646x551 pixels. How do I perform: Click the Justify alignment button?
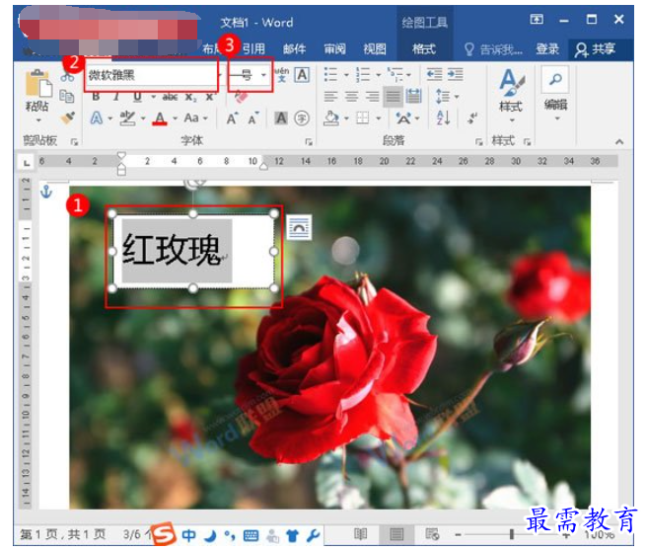pyautogui.click(x=394, y=97)
